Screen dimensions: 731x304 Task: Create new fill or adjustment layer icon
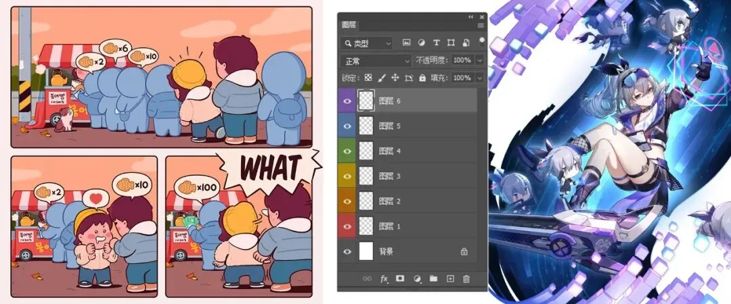[417, 278]
